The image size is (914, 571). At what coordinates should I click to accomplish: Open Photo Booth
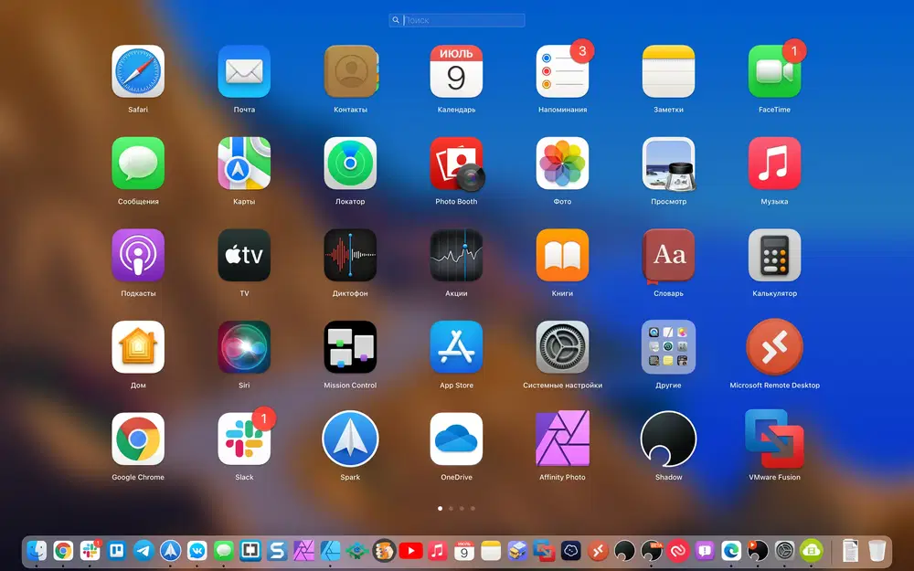[456, 164]
